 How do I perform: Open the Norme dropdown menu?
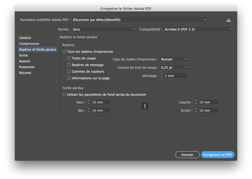click(104, 29)
